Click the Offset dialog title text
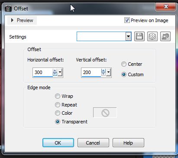Screen dimensions: 178x158 pos(21,9)
